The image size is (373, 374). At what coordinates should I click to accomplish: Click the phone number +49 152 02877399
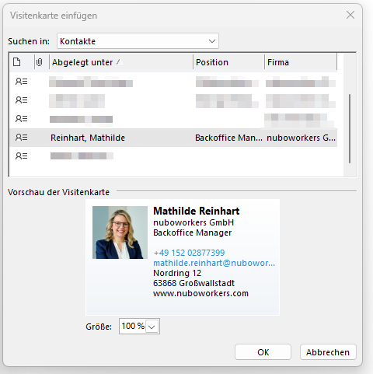(189, 253)
